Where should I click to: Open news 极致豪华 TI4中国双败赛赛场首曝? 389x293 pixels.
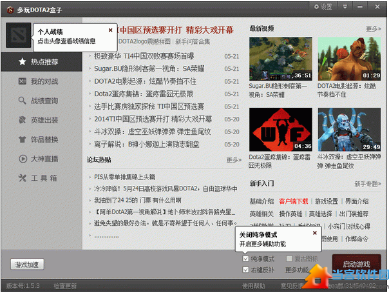point(144,56)
